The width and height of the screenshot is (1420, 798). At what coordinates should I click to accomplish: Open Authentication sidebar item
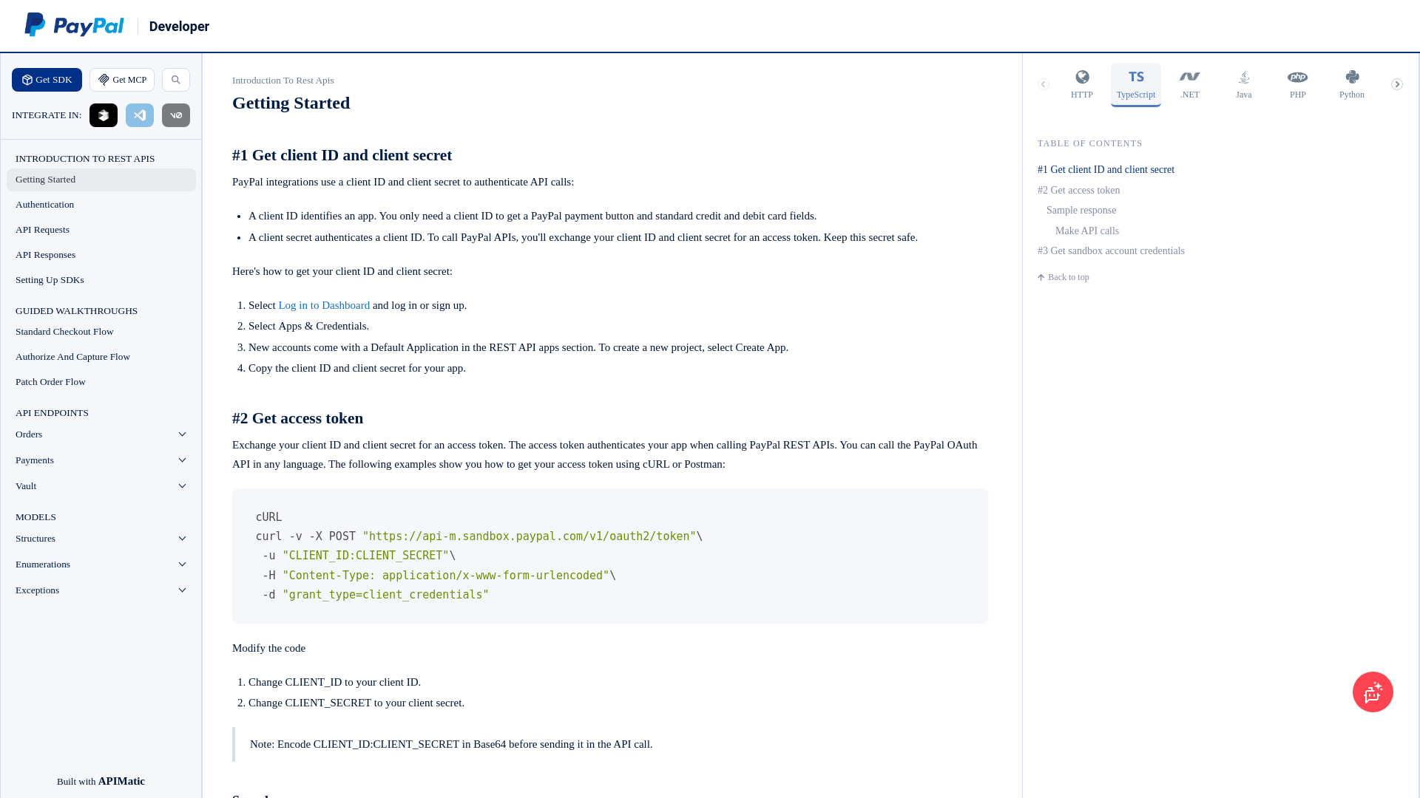pyautogui.click(x=101, y=205)
